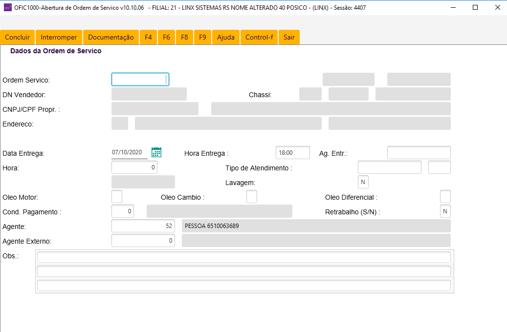
Task: Click the Cond. Pagamento description field
Action: [x=220, y=211]
